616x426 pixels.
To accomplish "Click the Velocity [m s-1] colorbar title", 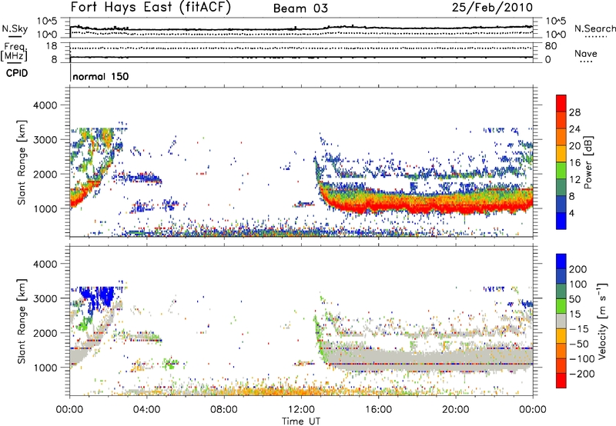I will (602, 321).
